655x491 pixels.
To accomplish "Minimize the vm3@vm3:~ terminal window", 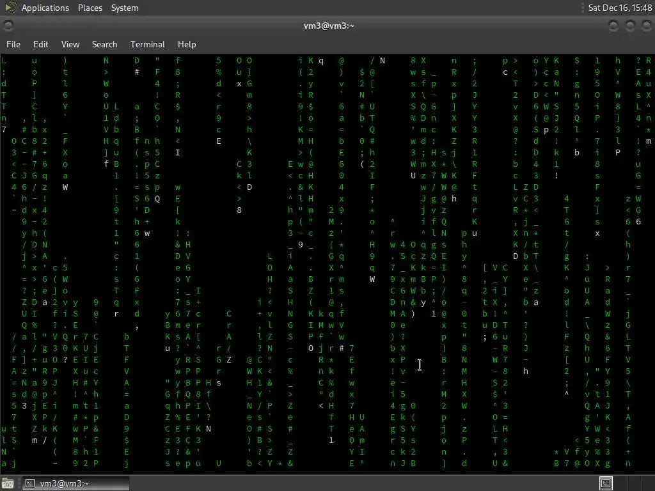I will pos(613,26).
